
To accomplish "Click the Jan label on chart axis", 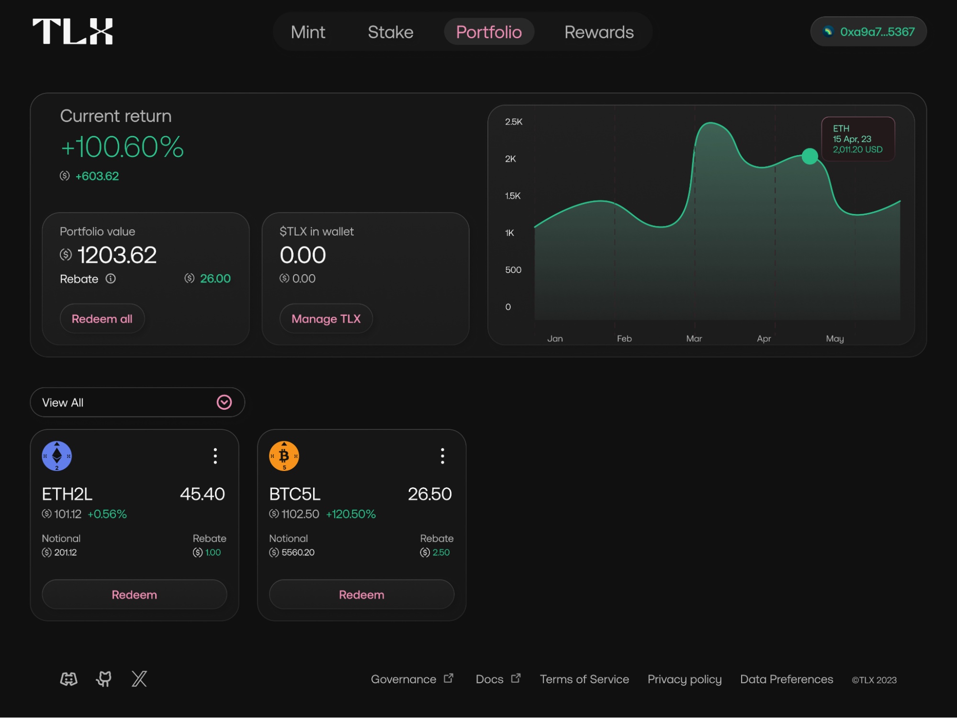I will pyautogui.click(x=555, y=338).
